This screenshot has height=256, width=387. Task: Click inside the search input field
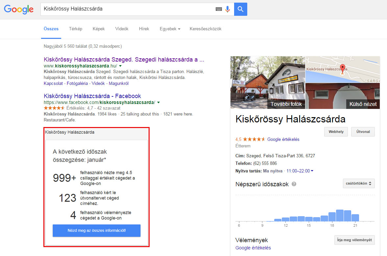pos(127,9)
